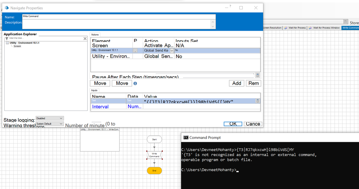
Task: Click the Inputs tab label
Action: point(94,90)
